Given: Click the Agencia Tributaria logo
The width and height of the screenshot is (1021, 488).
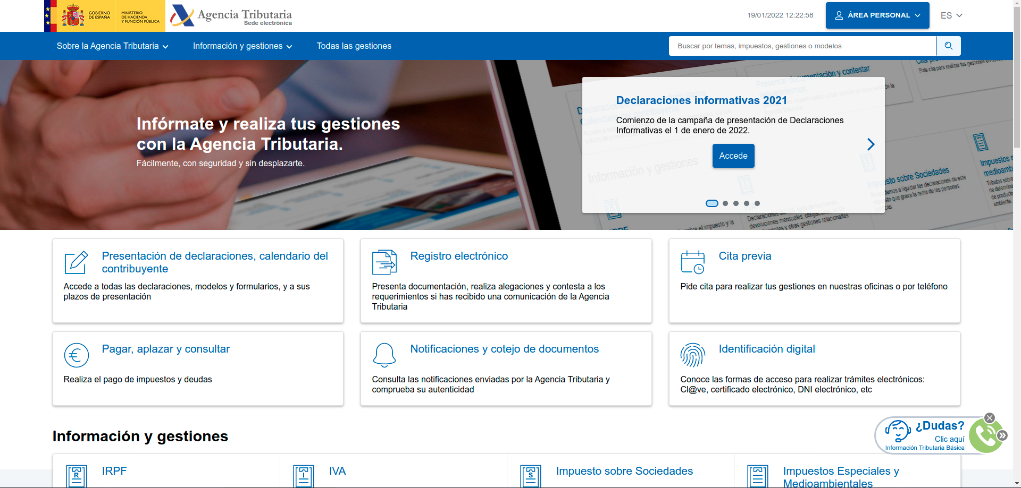Looking at the screenshot, I should [231, 16].
